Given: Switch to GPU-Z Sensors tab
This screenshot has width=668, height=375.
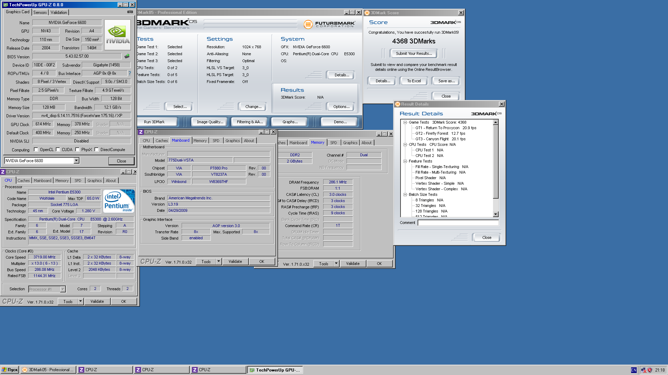Looking at the screenshot, I should (40, 12).
